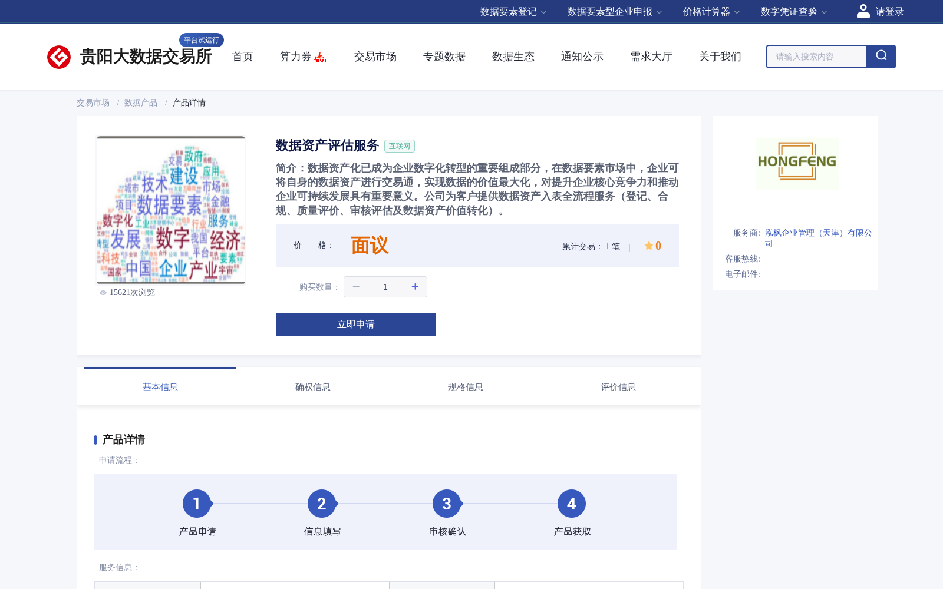
Task: Click the user avatar login icon
Action: pos(863,11)
